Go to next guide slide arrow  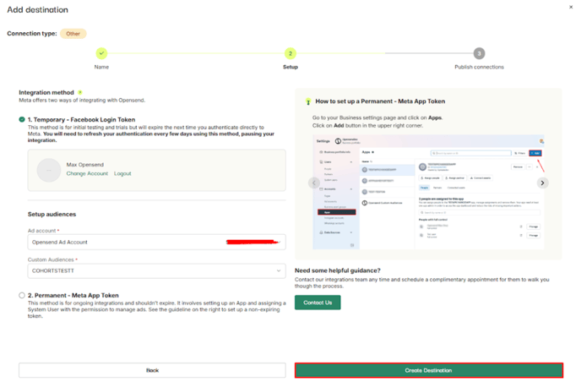pos(543,183)
